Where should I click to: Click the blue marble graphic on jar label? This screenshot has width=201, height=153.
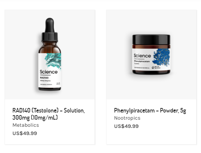point(161,57)
